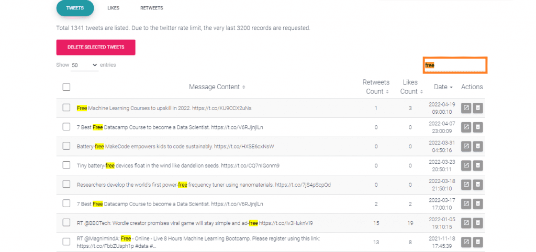
Task: Click DELETE SELECTED TWEETS button
Action: click(x=96, y=47)
